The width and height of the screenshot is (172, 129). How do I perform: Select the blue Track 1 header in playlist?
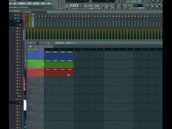tap(36, 55)
